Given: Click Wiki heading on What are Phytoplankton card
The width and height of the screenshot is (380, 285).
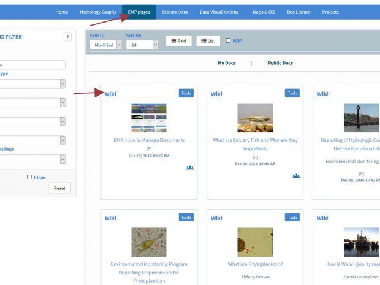Looking at the screenshot, I should click(x=216, y=218).
